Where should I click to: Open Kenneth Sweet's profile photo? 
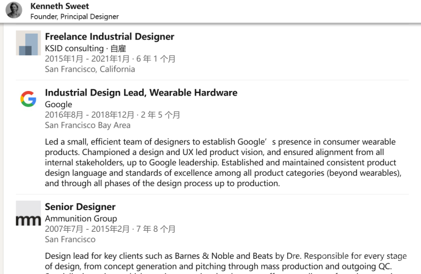(x=14, y=10)
